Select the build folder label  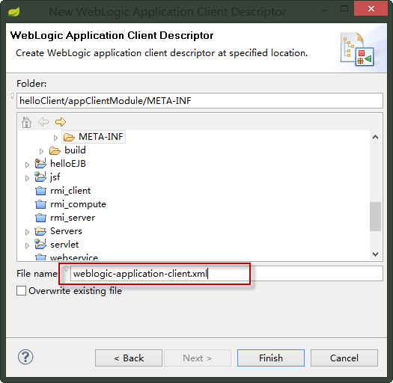(75, 150)
